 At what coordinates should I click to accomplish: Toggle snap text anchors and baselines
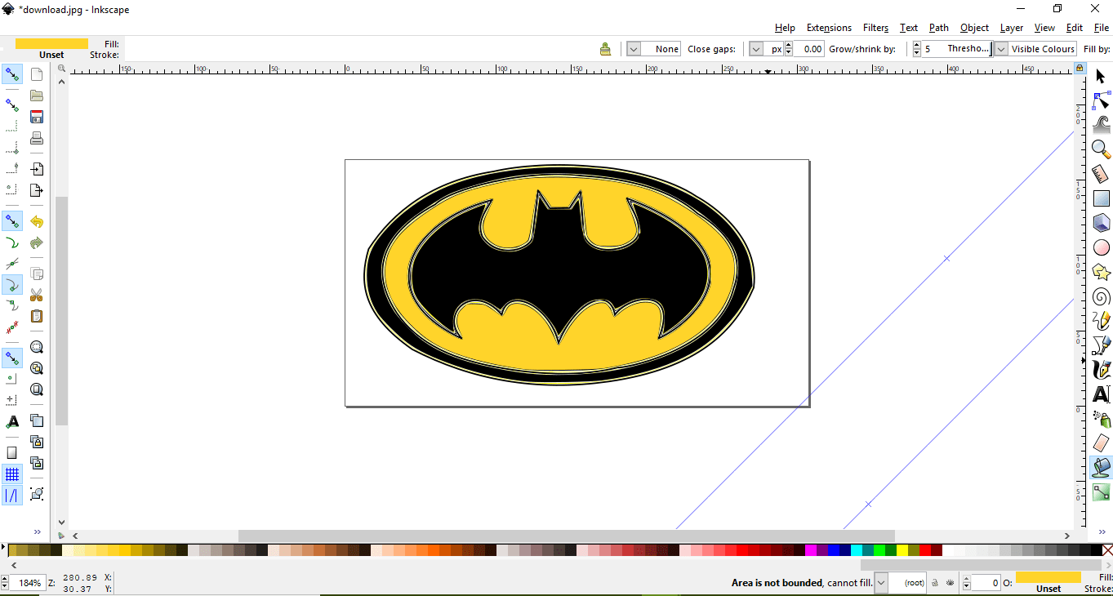[12, 421]
